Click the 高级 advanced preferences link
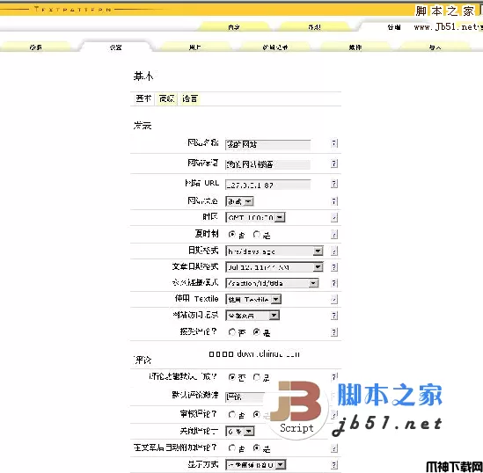 [x=166, y=98]
